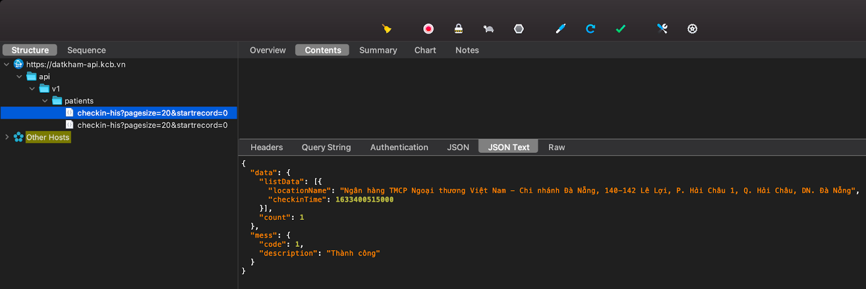Show the Headers view
This screenshot has height=289, width=866.
[x=267, y=147]
